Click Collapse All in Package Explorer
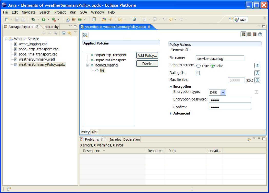Image resolution: width=269 pixels, height=193 pixels. [64, 33]
